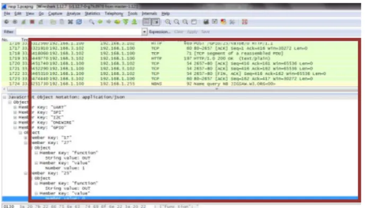Open the Internals menu
This screenshot has height=208, width=365.
pyautogui.click(x=149, y=13)
